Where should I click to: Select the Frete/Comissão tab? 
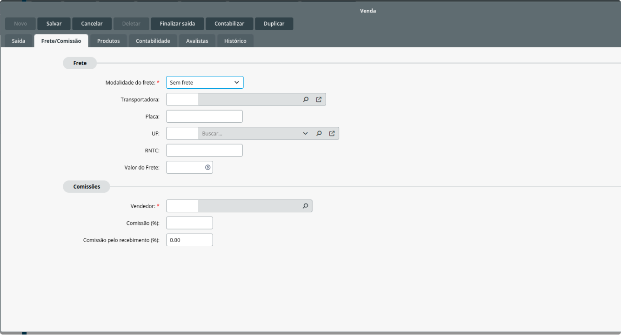[61, 41]
